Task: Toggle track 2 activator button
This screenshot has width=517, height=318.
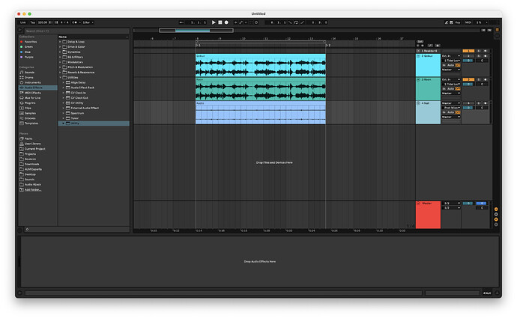Action: tap(468, 56)
